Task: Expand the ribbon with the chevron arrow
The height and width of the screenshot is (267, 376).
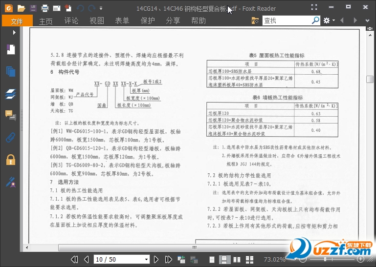Action: (367, 21)
